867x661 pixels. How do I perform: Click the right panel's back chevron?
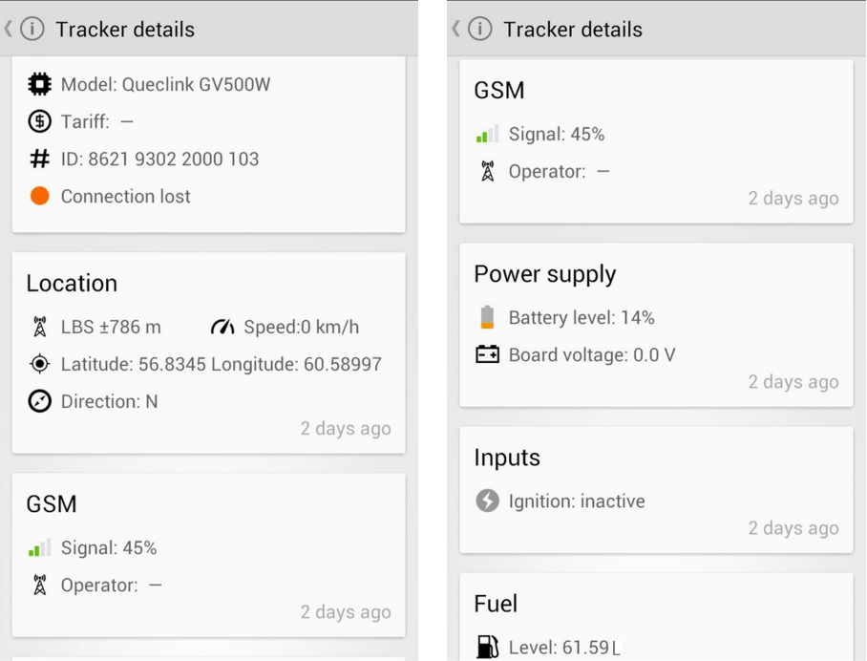pyautogui.click(x=456, y=29)
